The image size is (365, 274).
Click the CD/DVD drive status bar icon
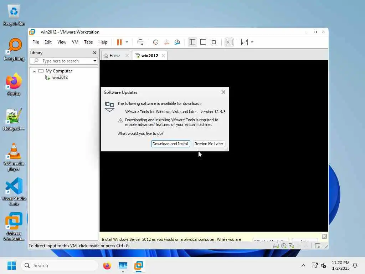tap(284, 246)
